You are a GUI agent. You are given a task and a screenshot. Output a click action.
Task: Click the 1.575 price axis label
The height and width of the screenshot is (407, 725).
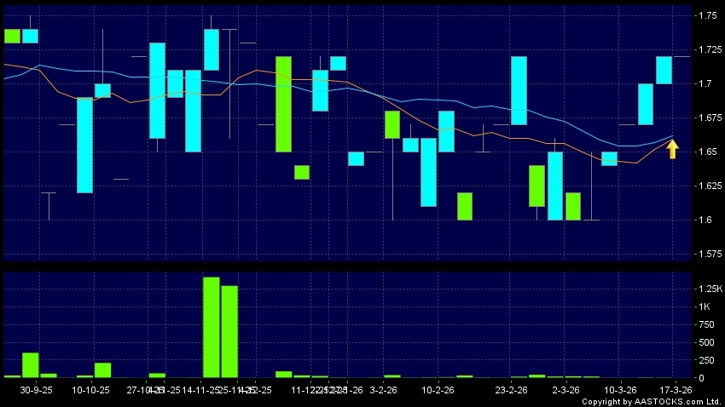coord(710,255)
